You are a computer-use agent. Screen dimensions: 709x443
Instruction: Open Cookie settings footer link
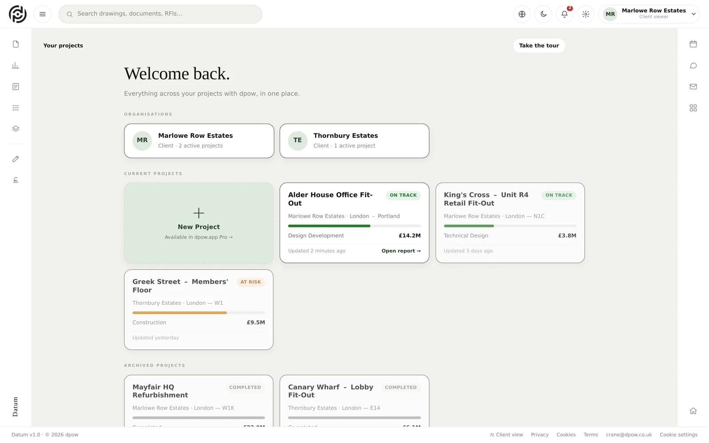tap(678, 435)
